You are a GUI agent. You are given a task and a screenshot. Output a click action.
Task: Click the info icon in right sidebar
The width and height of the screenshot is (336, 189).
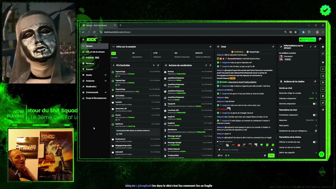(323, 47)
